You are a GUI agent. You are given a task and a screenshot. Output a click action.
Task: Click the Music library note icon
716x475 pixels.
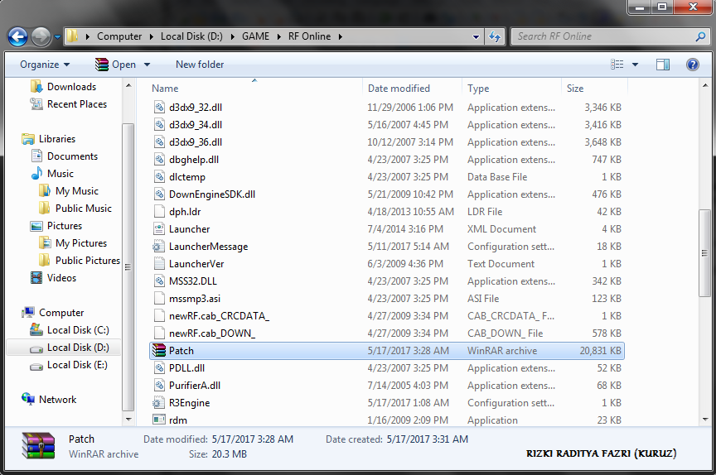point(36,173)
